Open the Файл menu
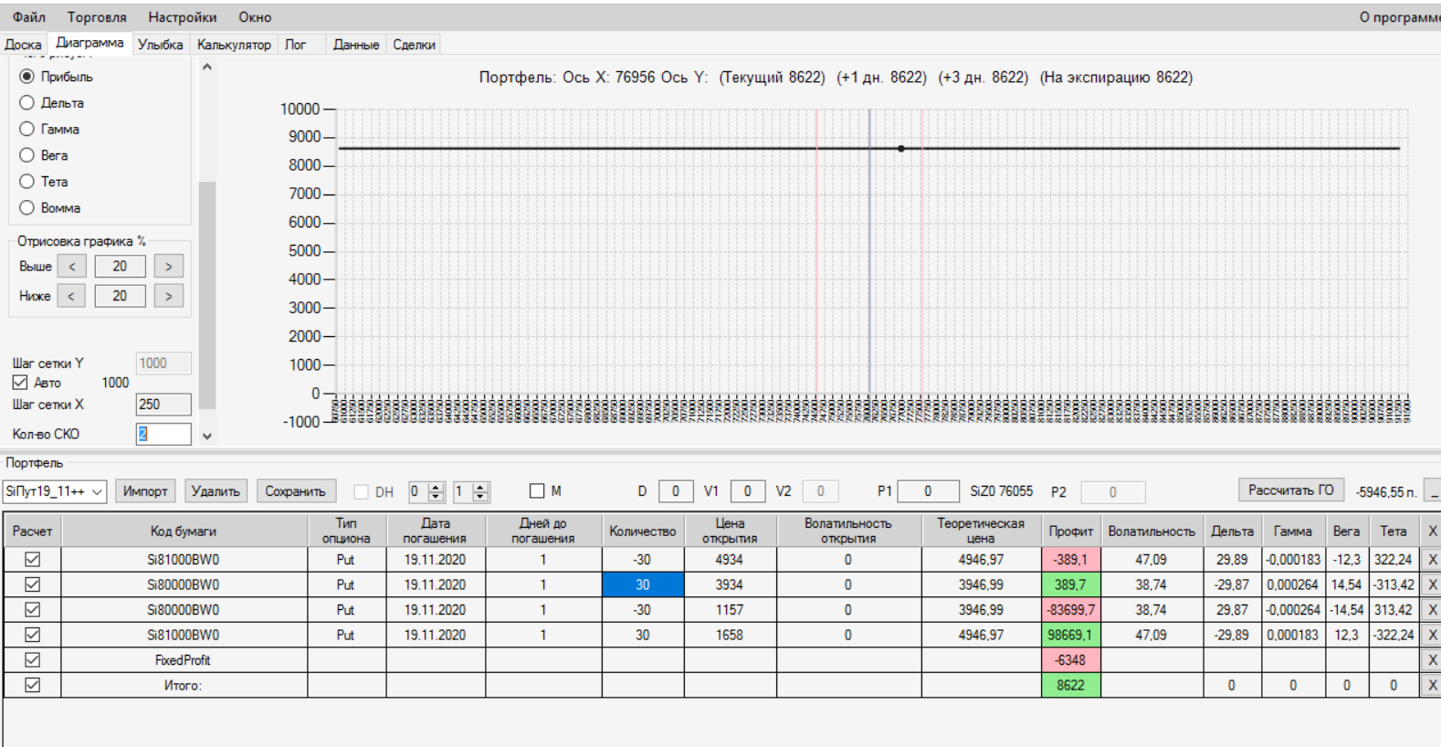 pyautogui.click(x=29, y=16)
